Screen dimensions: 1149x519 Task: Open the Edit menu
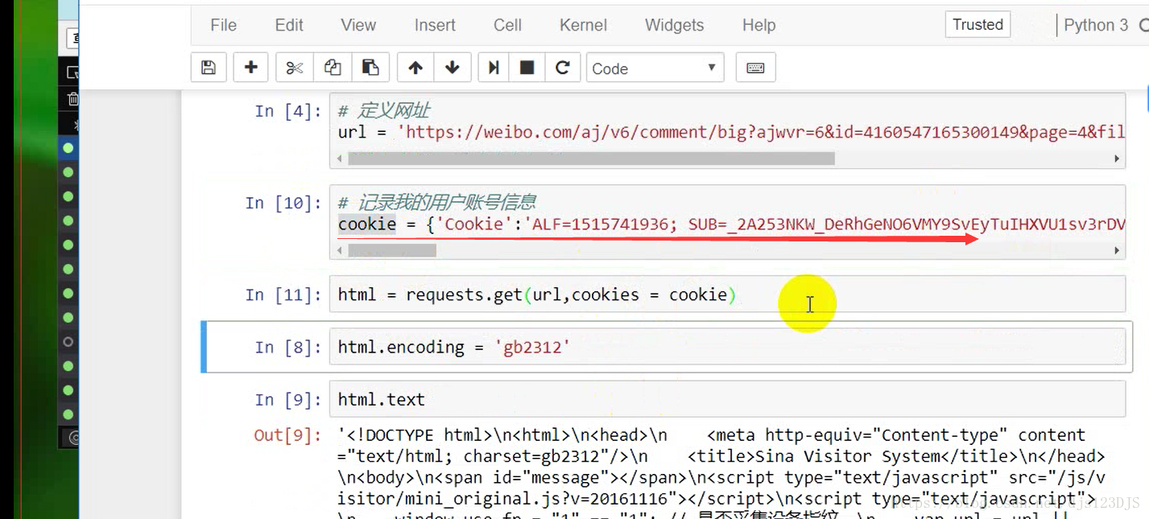pos(289,25)
